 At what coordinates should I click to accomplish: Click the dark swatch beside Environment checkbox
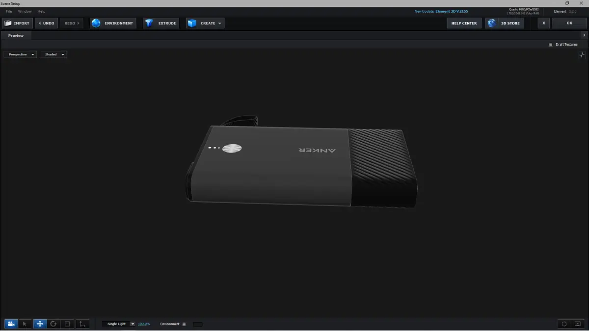tap(197, 324)
